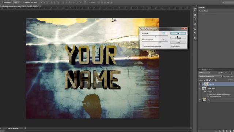Image resolution: width=234 pixels, height=132 pixels.
Task: Click the distribute vertical centers icon
Action: click(x=66, y=3)
